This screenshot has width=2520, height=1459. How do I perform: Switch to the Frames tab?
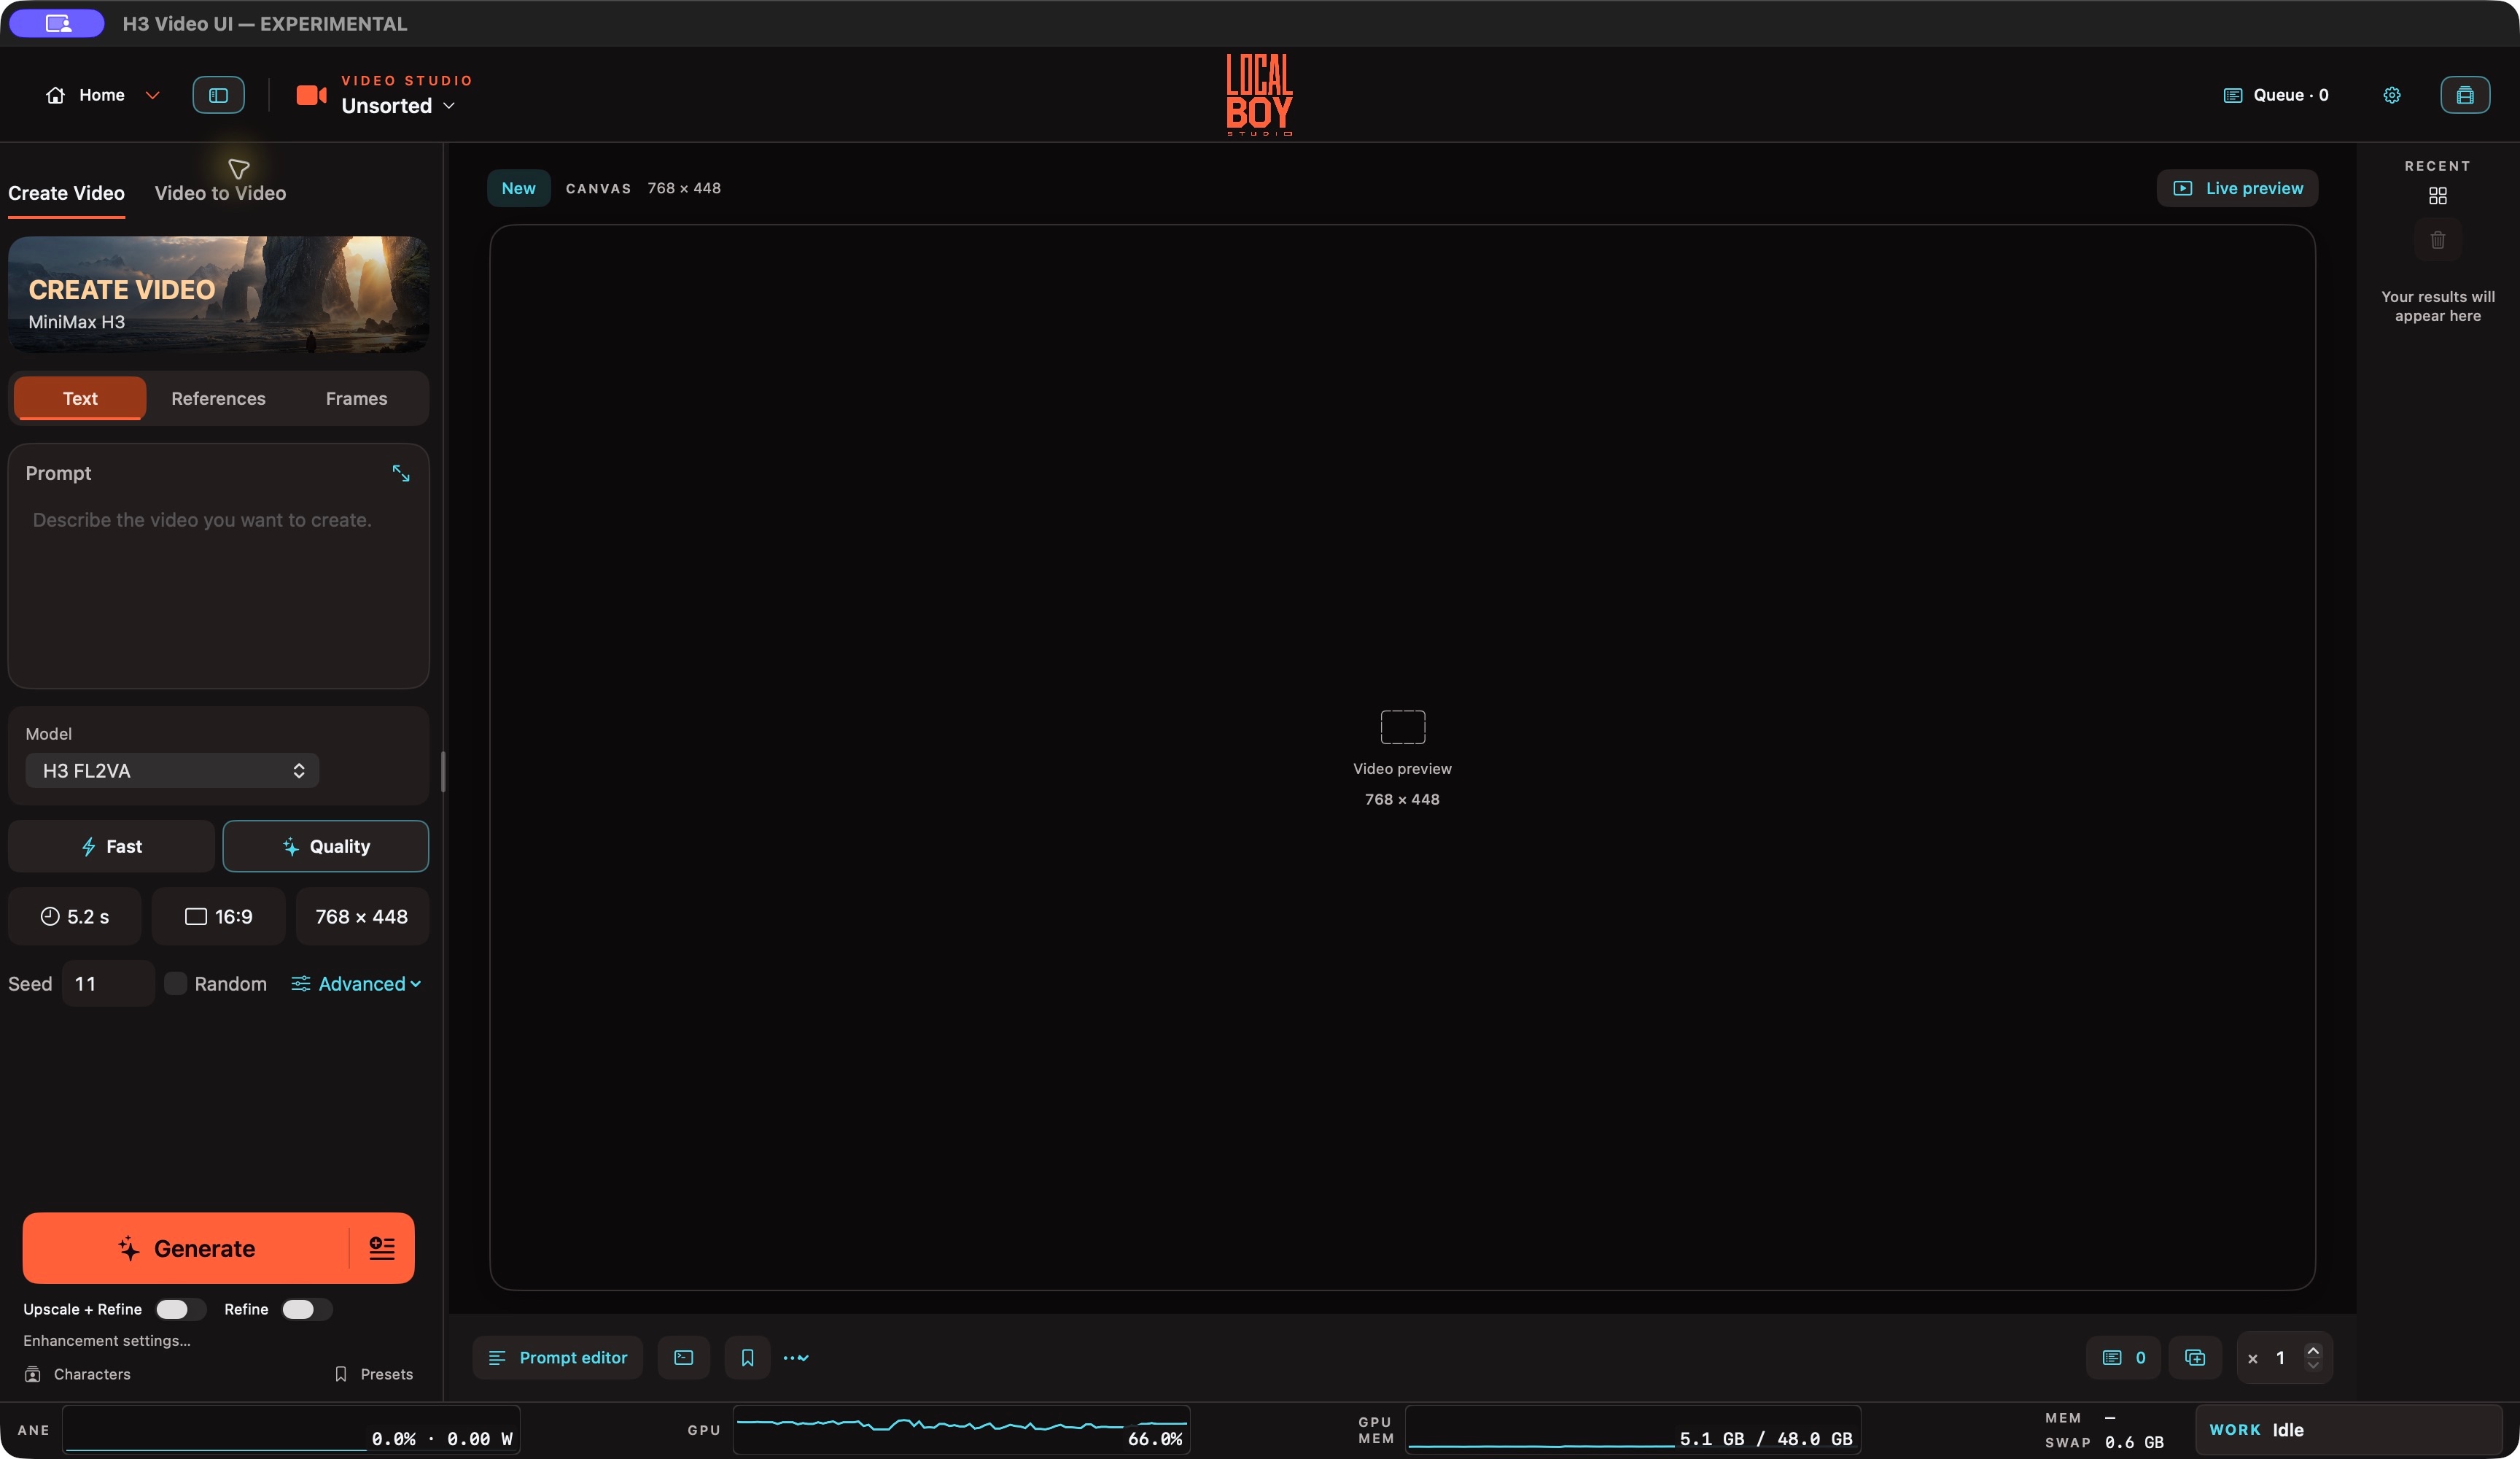[356, 398]
